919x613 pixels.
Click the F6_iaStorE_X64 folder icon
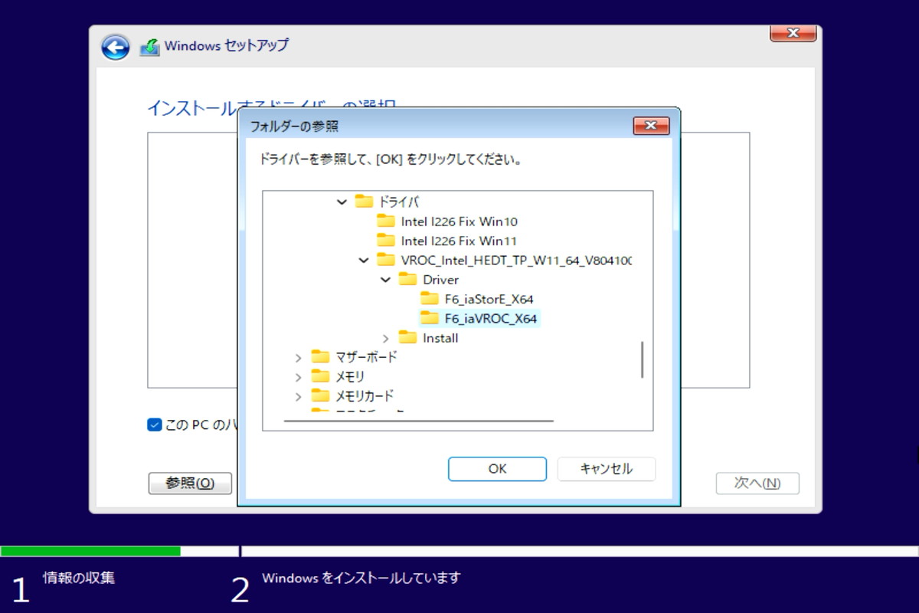click(430, 299)
